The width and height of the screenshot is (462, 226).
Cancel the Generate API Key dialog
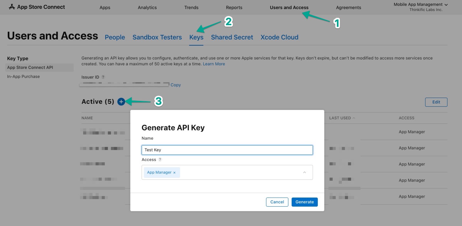277,202
